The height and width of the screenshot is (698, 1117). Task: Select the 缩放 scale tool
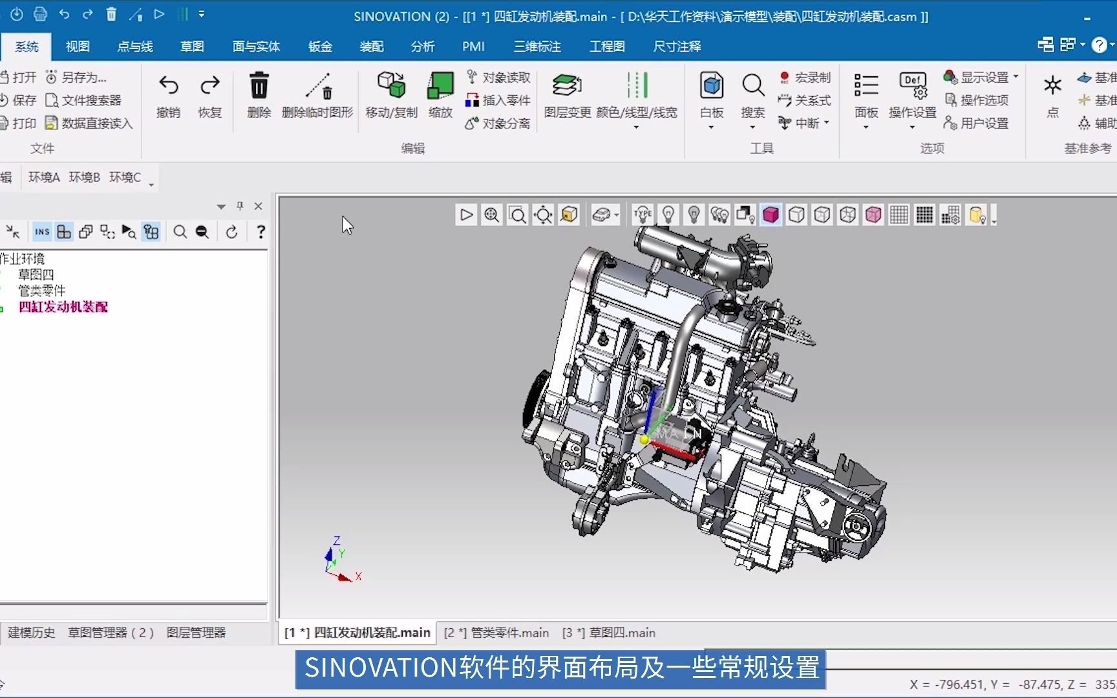(x=440, y=96)
